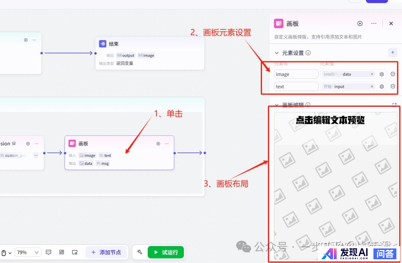Click the image tag on 结束 node
This screenshot has width=402, height=263.
point(146,55)
